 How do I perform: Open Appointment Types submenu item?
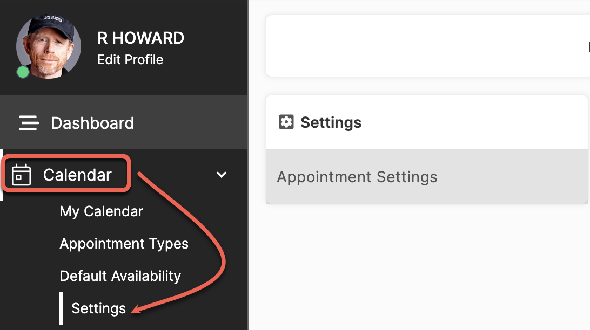[x=124, y=244]
